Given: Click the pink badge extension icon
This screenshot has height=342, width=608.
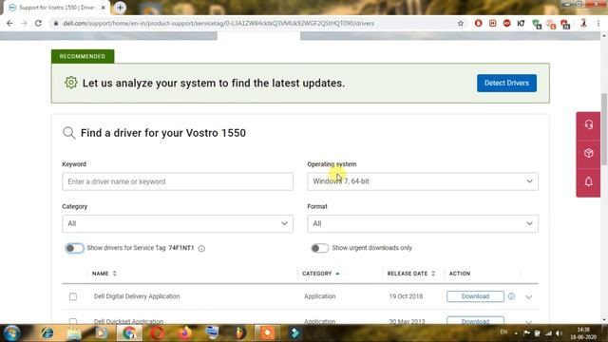Looking at the screenshot, I should 551,24.
